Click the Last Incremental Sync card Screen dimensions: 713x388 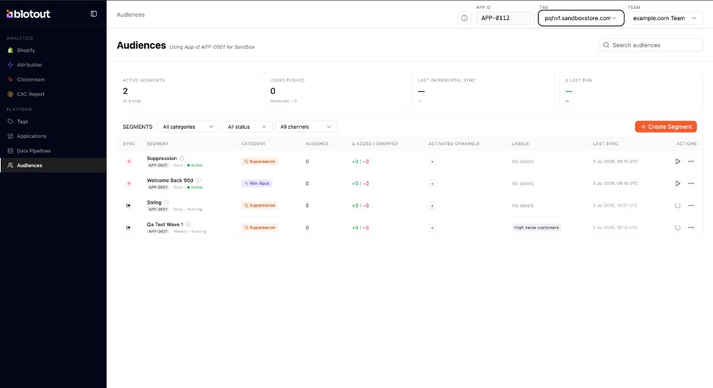[x=483, y=90]
